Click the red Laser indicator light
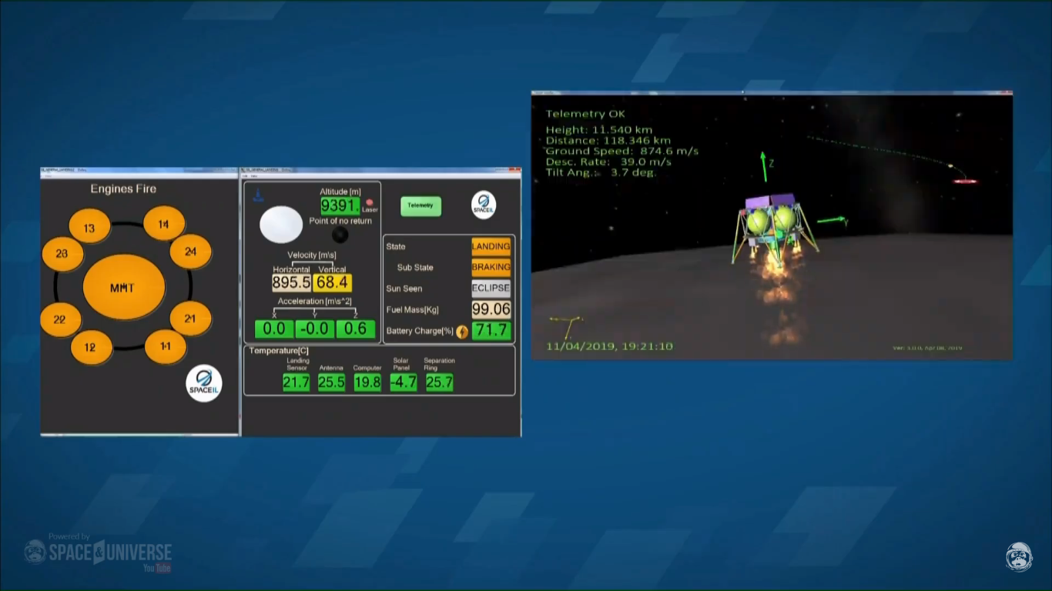Viewport: 1052px width, 591px height. click(370, 202)
